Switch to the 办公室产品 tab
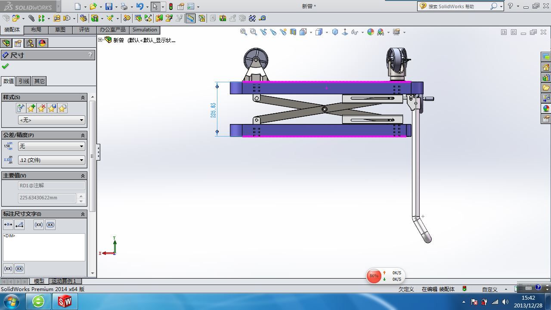Image resolution: width=551 pixels, height=310 pixels. click(x=113, y=30)
